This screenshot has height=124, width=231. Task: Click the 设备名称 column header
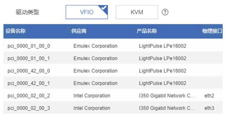point(15,31)
